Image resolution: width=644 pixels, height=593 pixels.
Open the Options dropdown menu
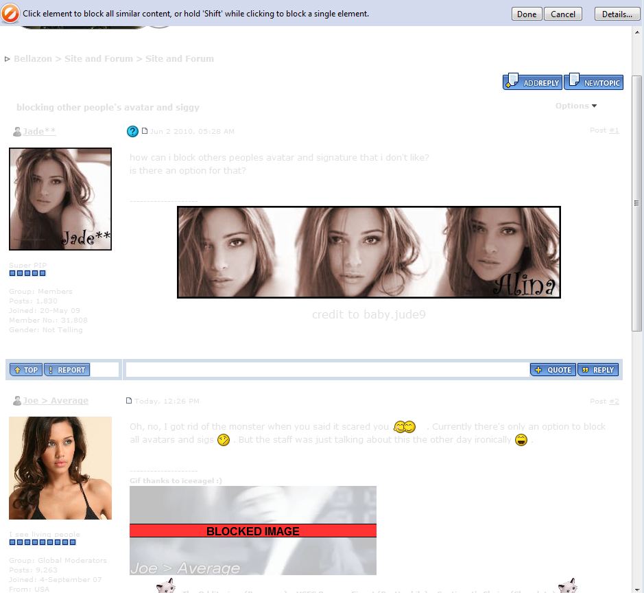[576, 106]
